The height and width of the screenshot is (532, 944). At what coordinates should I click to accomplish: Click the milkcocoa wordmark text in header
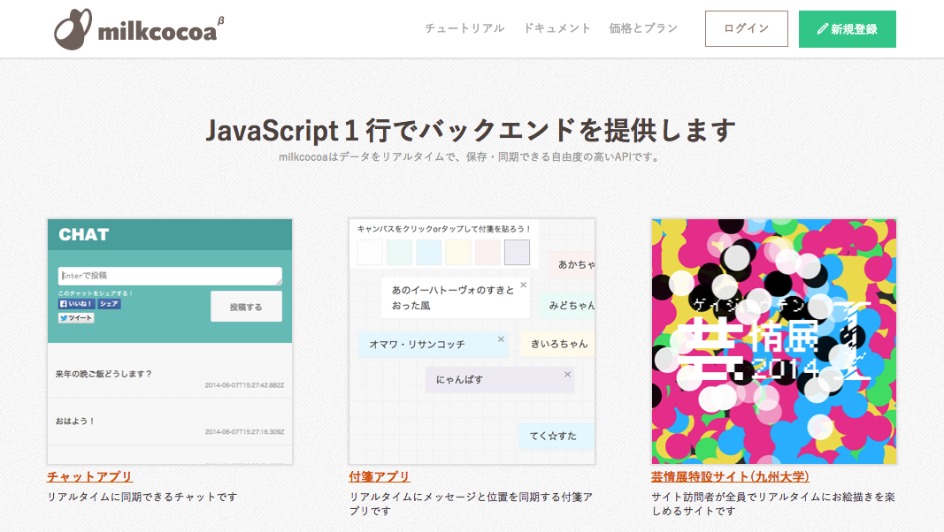coord(157,32)
